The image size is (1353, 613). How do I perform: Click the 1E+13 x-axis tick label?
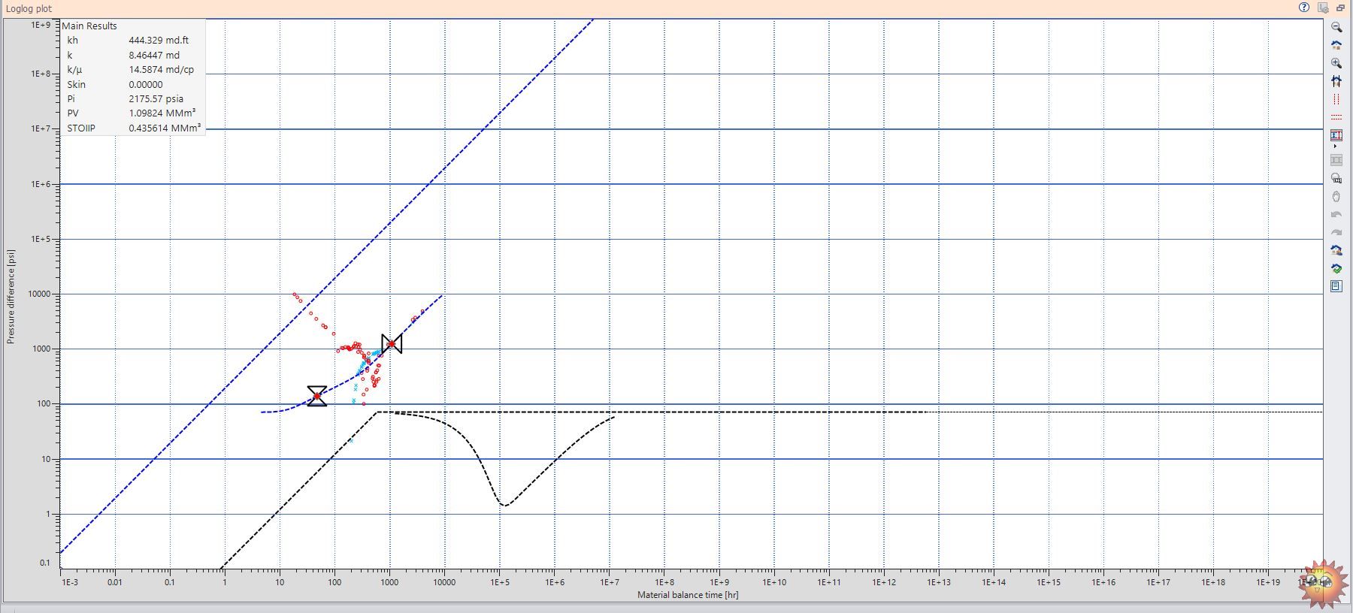(x=938, y=582)
